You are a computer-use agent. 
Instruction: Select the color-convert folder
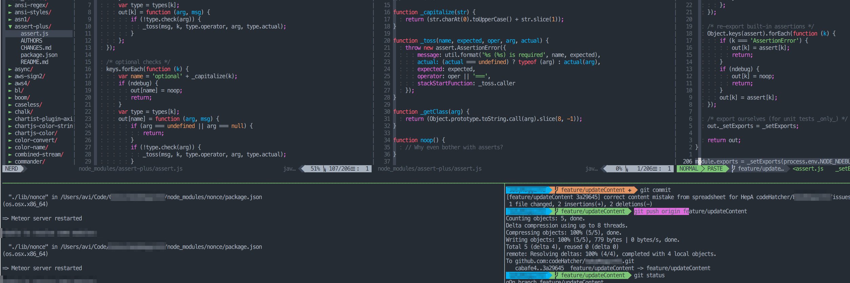pos(36,140)
